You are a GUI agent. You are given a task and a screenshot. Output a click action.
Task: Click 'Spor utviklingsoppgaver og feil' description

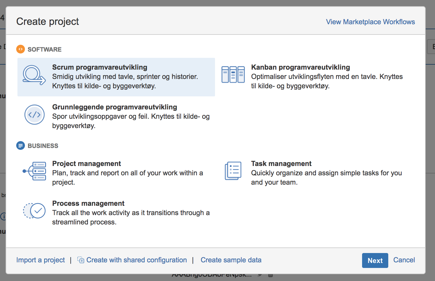pos(131,121)
